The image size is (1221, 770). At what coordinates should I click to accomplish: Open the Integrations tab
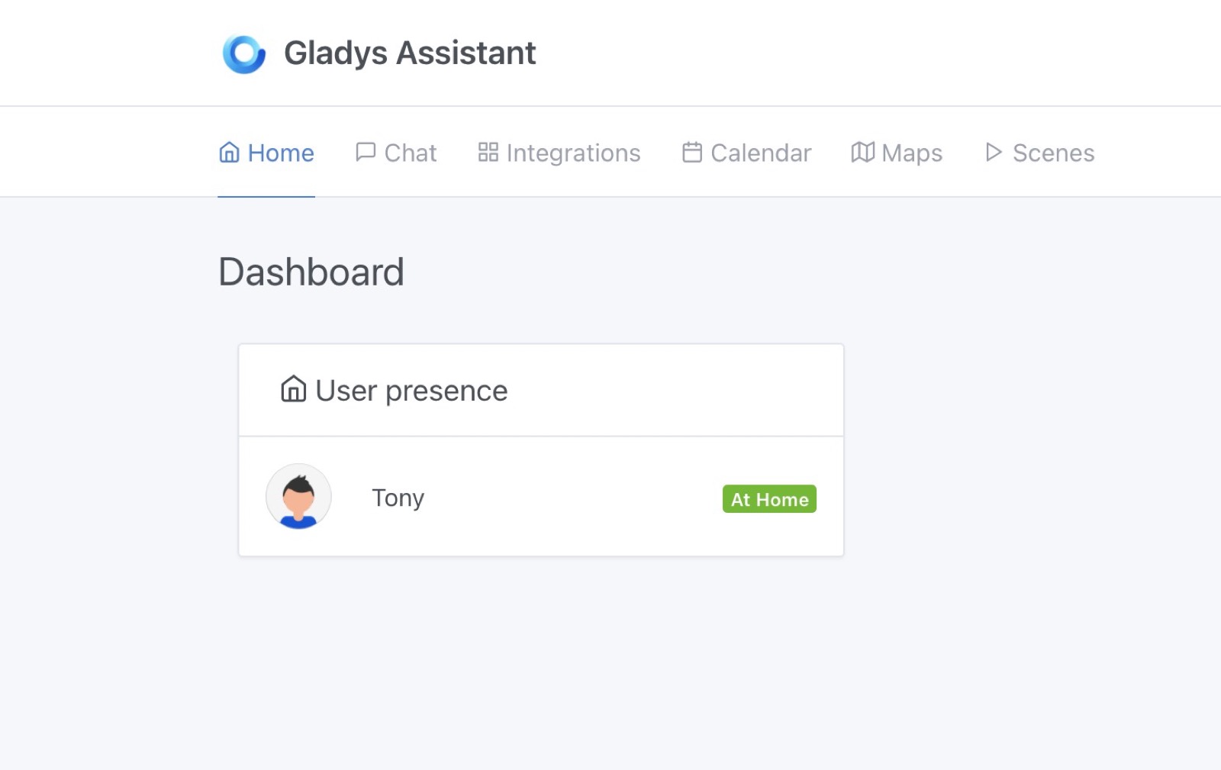(x=572, y=153)
